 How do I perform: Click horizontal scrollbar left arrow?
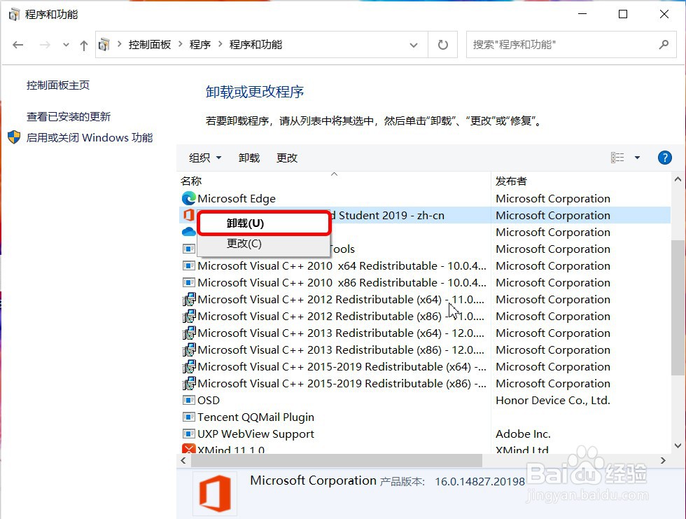click(x=183, y=460)
